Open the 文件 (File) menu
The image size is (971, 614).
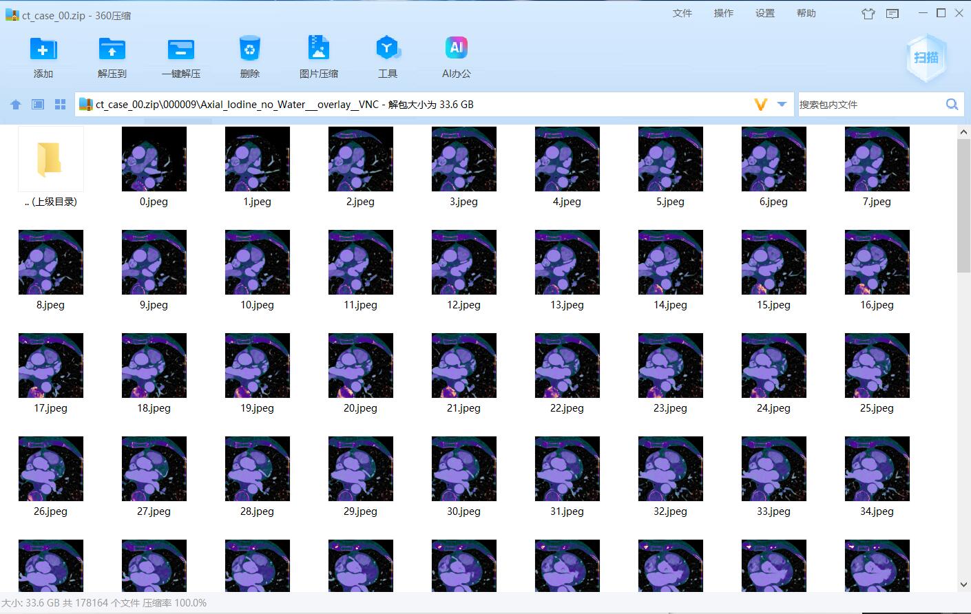pos(682,13)
